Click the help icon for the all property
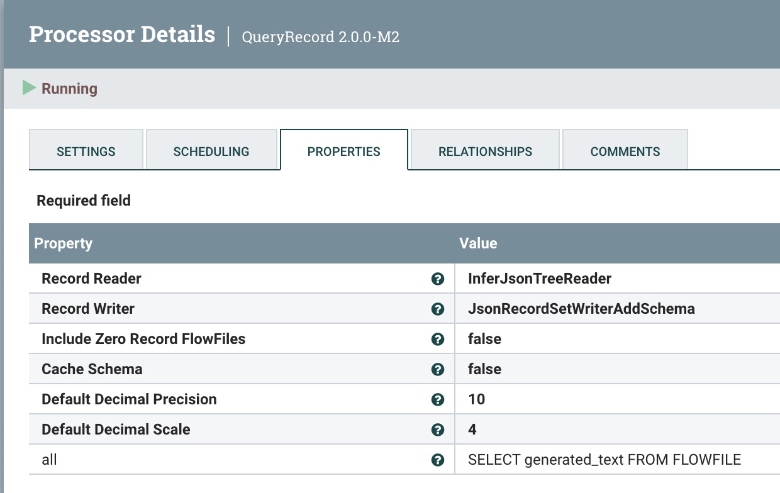The height and width of the screenshot is (493, 780). click(438, 460)
